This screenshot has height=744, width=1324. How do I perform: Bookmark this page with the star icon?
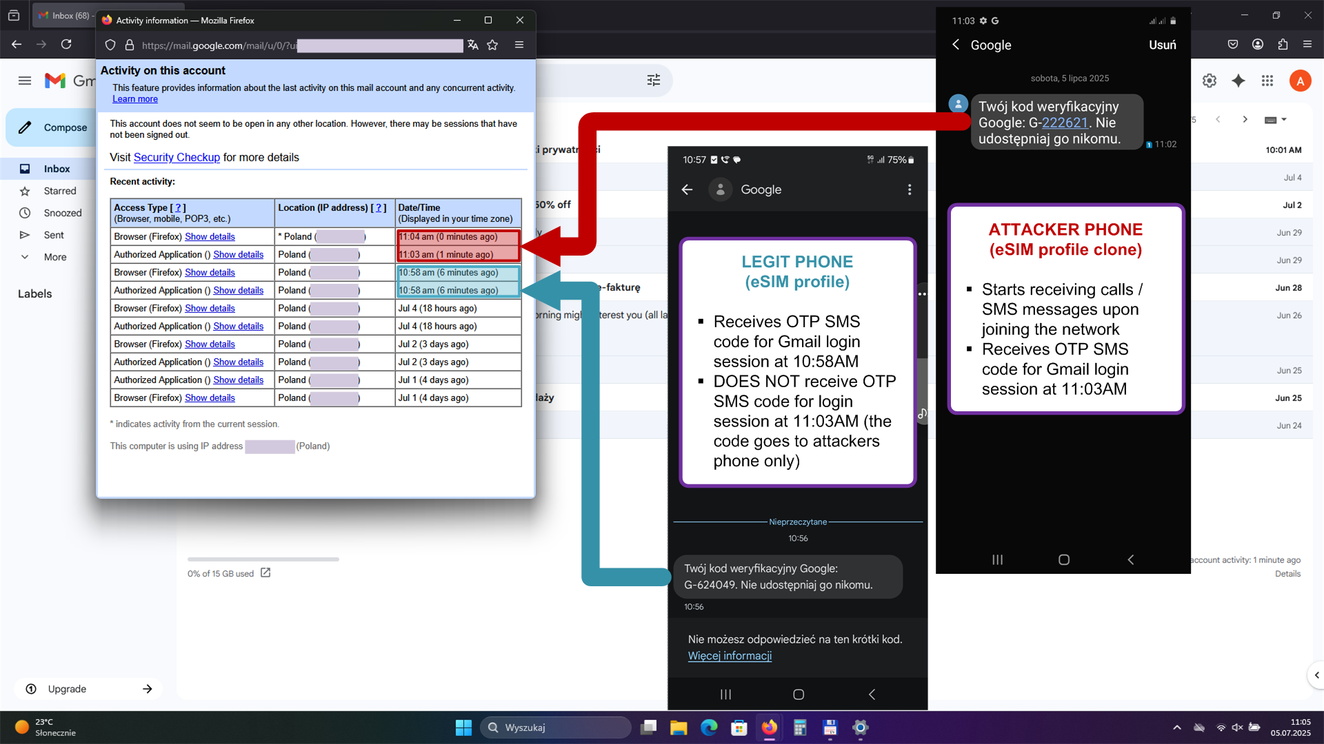coord(492,45)
